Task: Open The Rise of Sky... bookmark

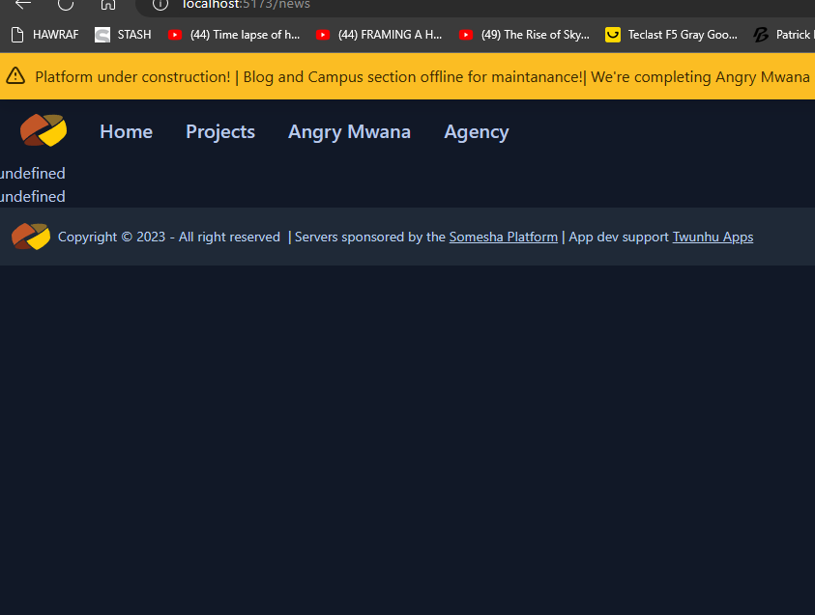Action: click(524, 35)
